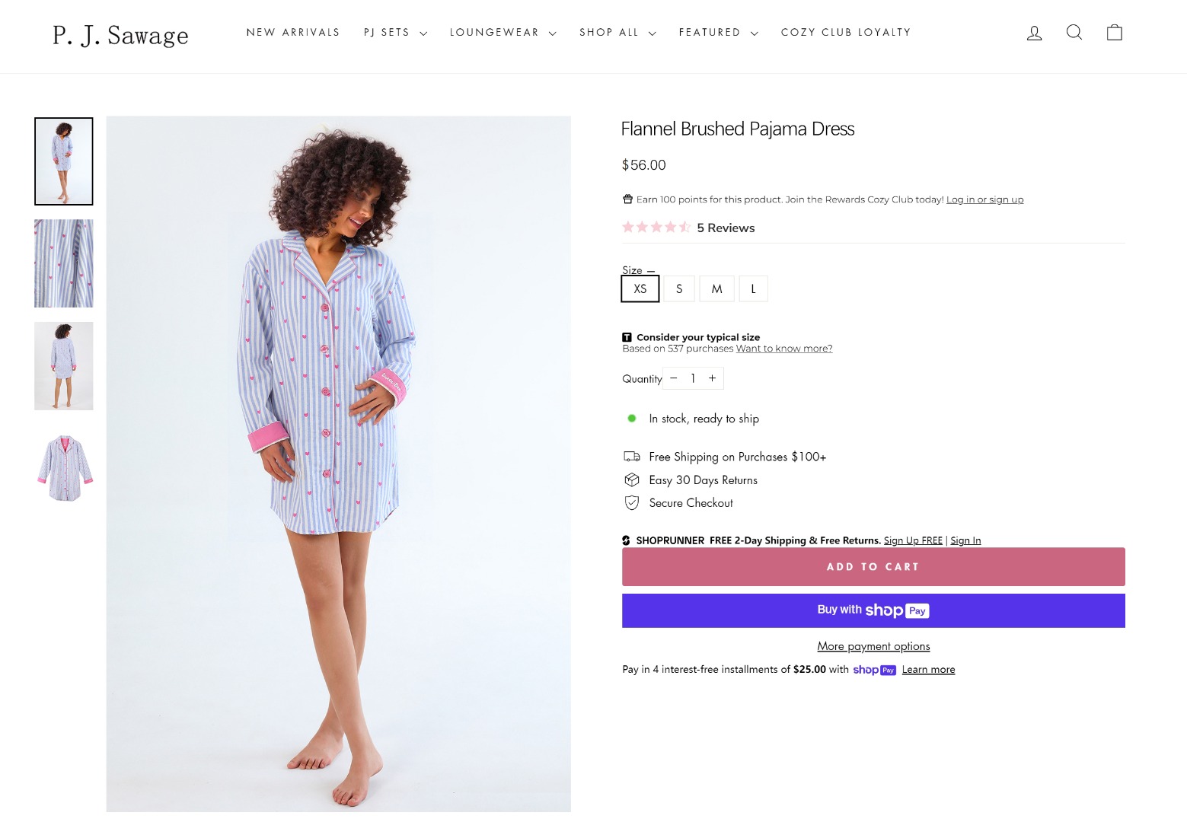Go to New Arrivals
1187x822 pixels.
click(293, 33)
